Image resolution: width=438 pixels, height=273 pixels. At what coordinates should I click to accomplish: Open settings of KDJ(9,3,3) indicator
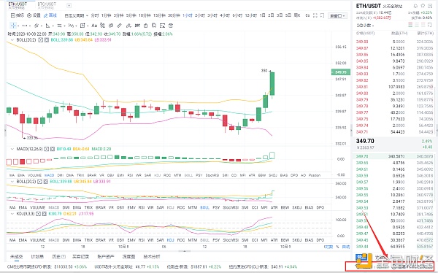point(39,214)
